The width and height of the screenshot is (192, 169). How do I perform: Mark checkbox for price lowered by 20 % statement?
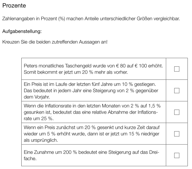tap(177, 134)
